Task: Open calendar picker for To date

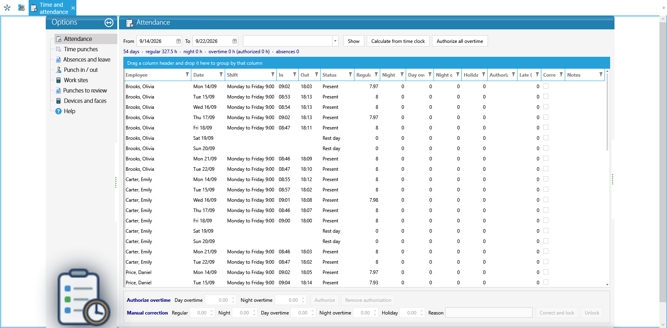Action: (235, 41)
